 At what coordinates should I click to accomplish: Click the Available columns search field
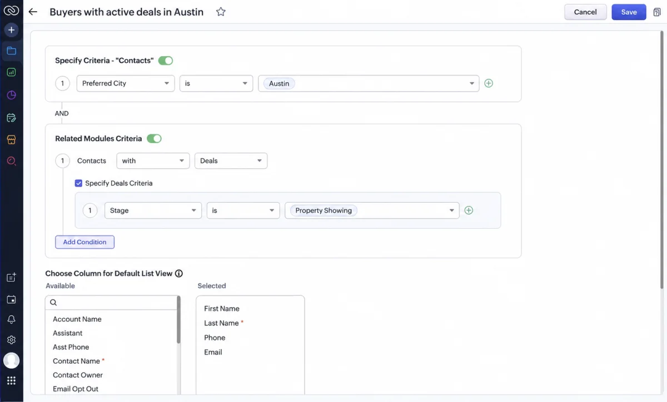pyautogui.click(x=111, y=303)
